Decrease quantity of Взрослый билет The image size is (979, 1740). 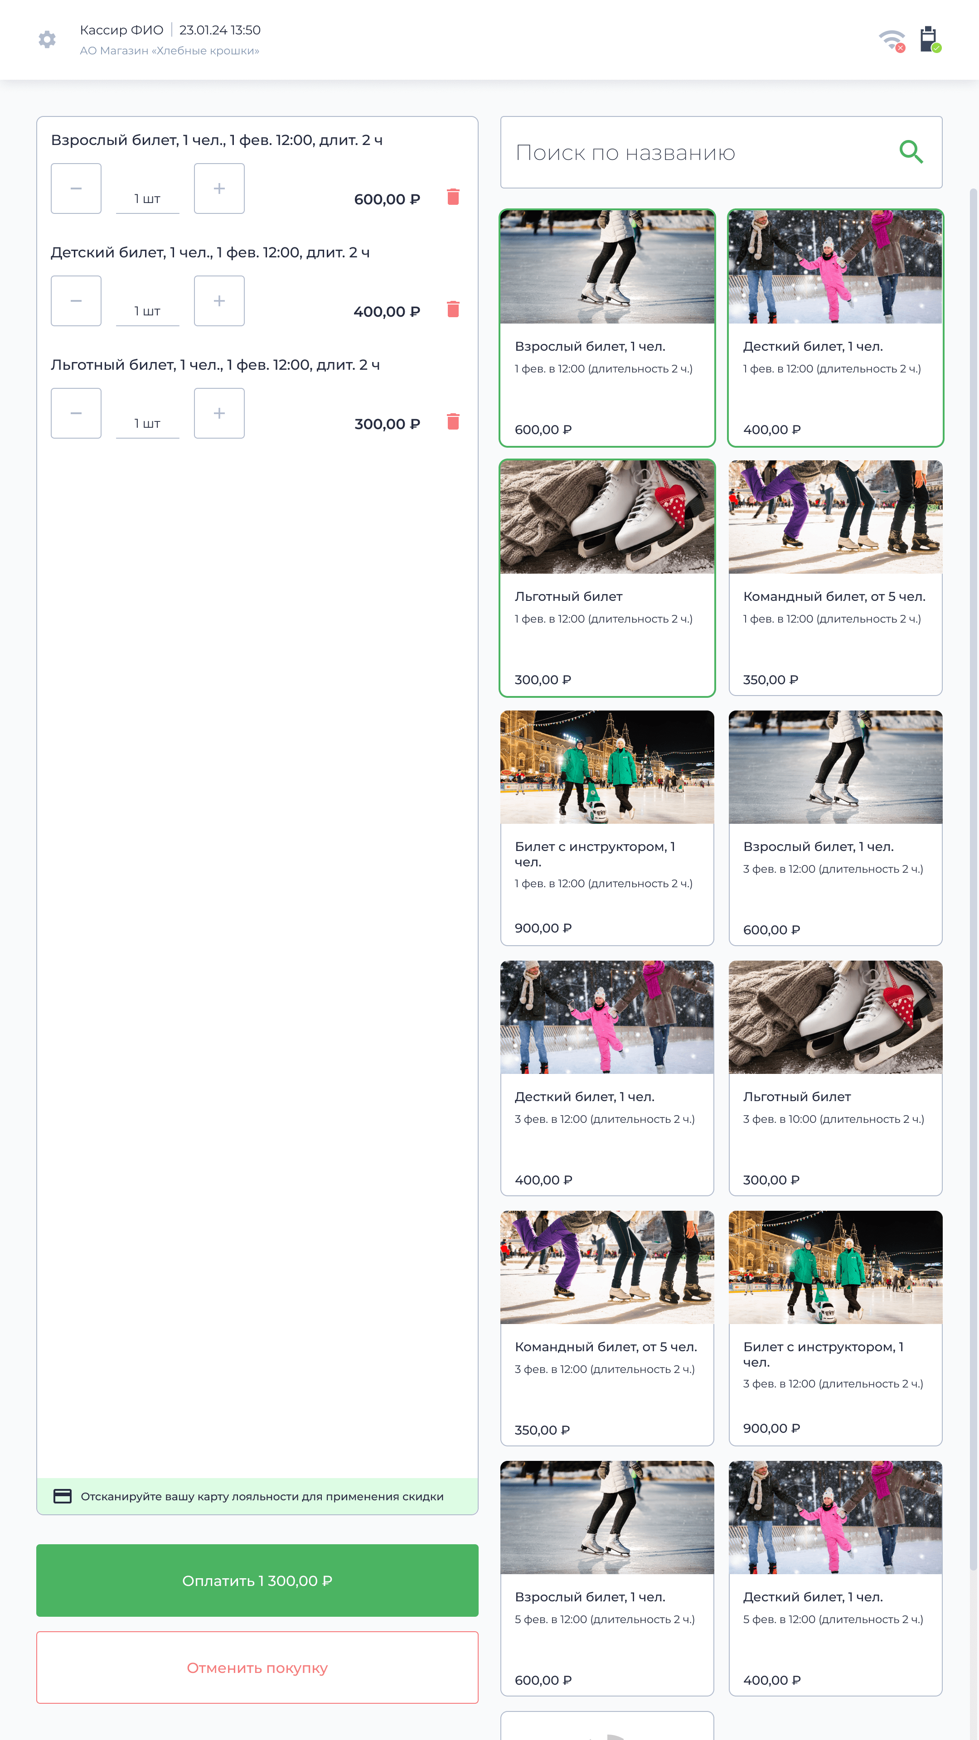click(x=76, y=188)
